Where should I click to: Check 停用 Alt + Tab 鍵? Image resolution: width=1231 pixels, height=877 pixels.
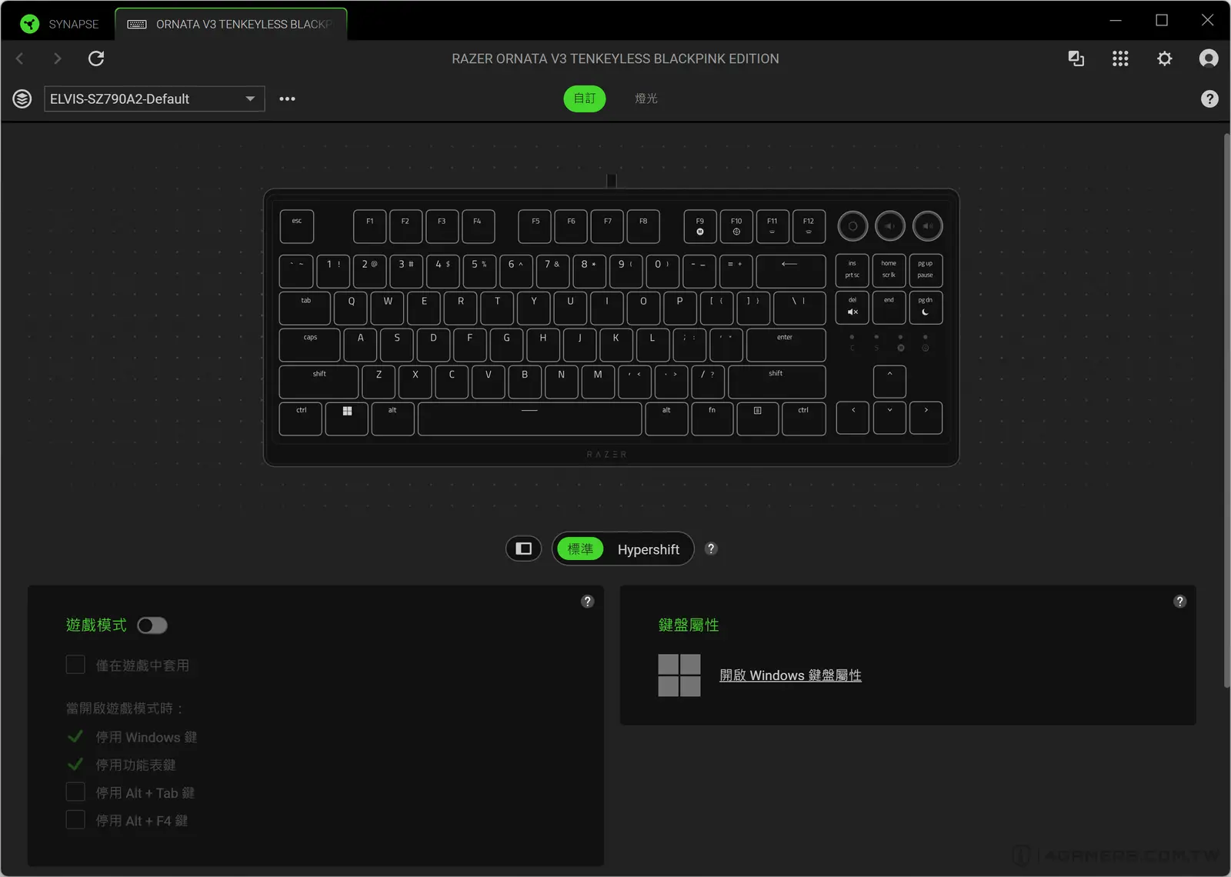click(x=75, y=792)
